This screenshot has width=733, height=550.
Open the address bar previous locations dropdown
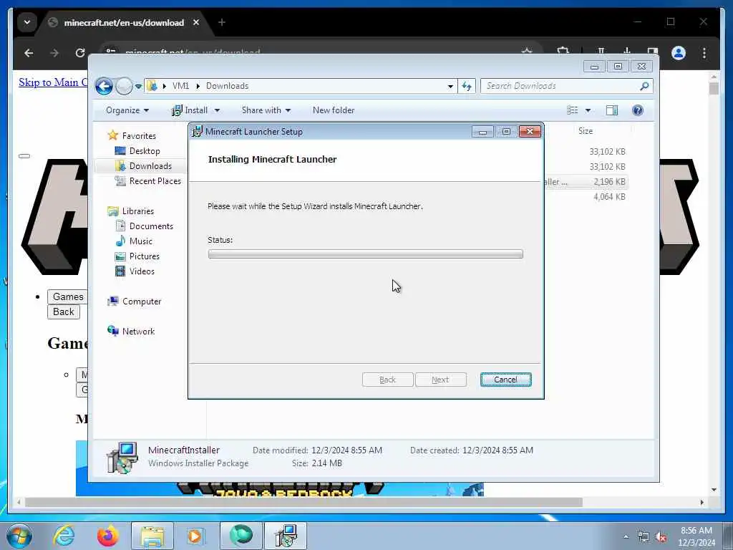click(x=450, y=86)
